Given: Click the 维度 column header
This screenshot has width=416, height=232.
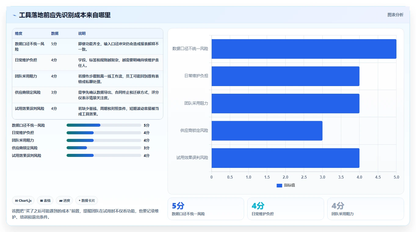Looking at the screenshot, I should tap(19, 34).
